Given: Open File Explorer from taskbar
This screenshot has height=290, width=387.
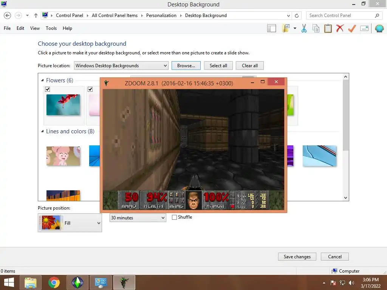Looking at the screenshot, I should 31,282.
